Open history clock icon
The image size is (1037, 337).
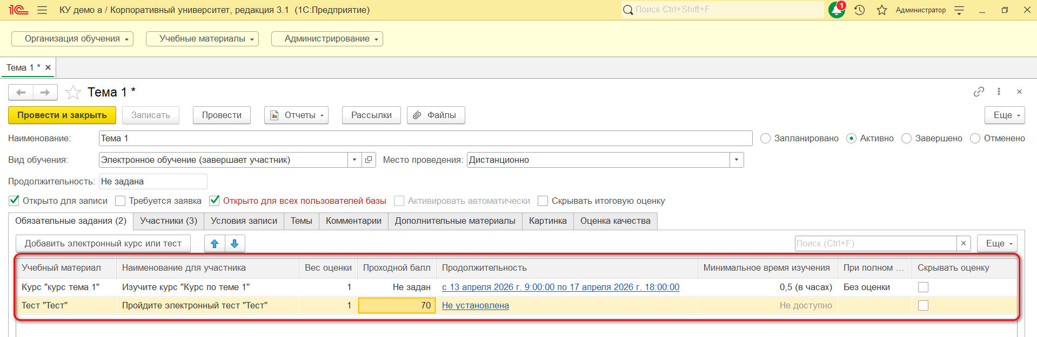pyautogui.click(x=860, y=10)
